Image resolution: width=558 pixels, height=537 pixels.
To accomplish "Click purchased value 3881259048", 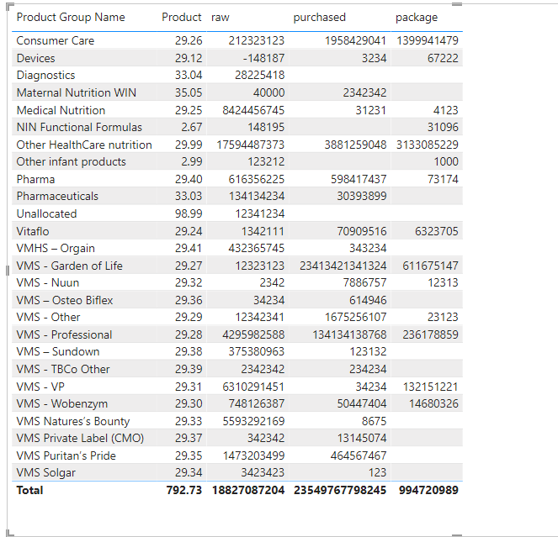I will click(x=355, y=145).
